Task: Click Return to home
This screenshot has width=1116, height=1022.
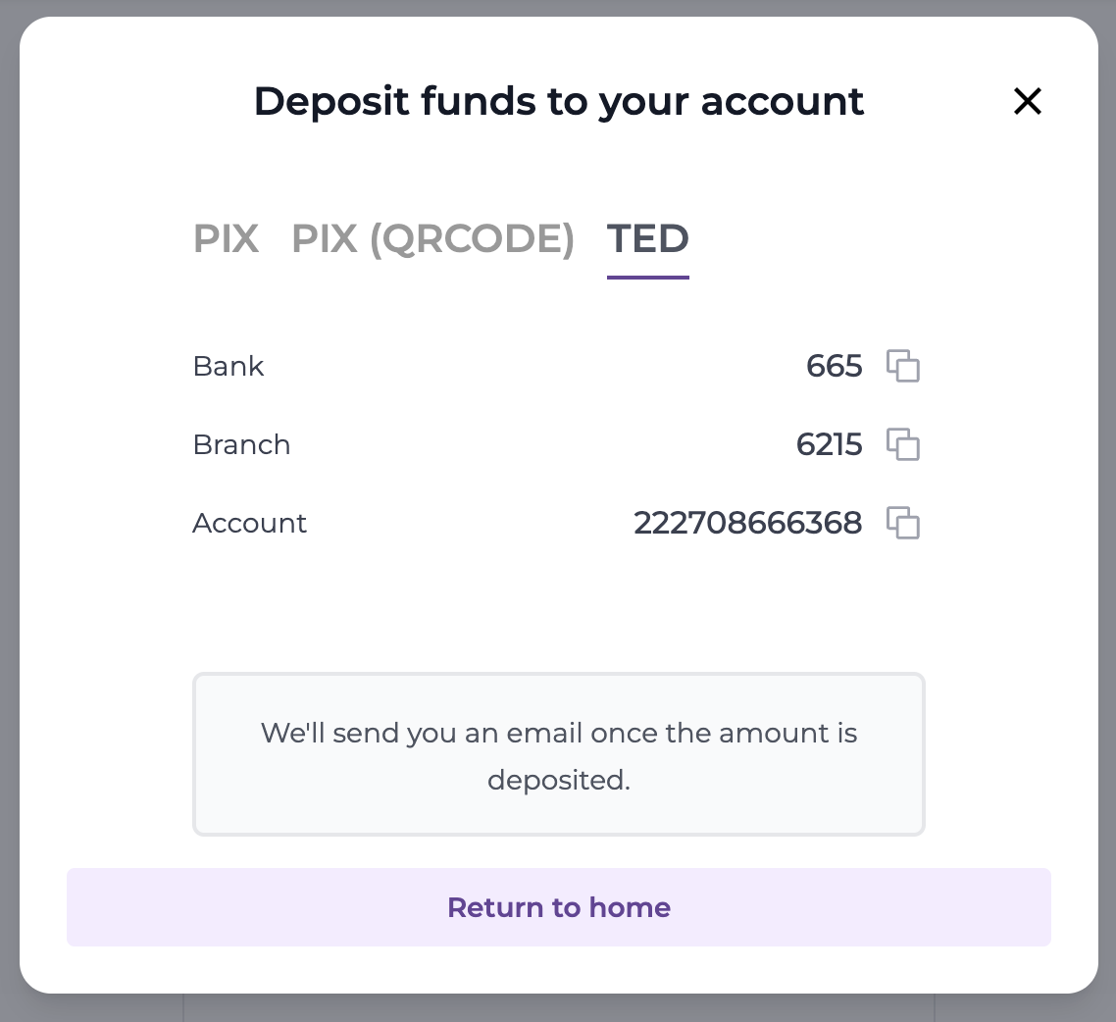Action: (558, 907)
